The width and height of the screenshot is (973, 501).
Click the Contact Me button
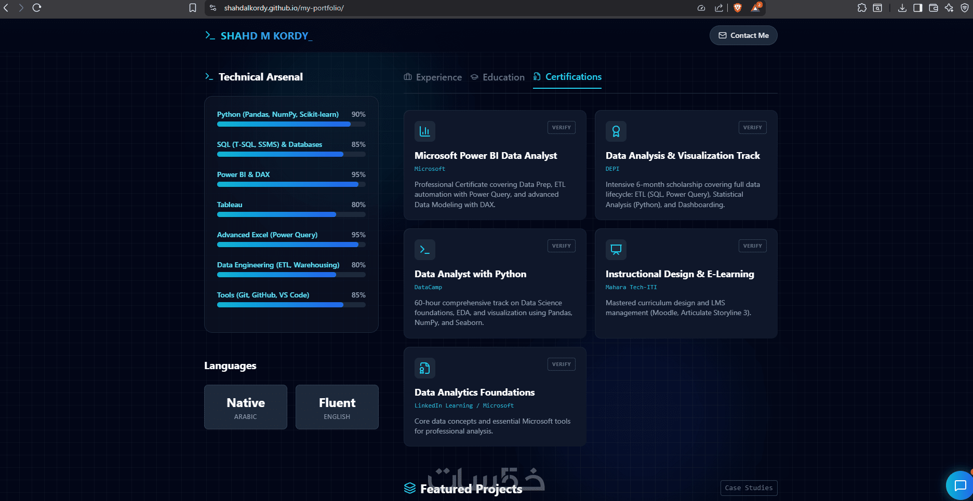[x=743, y=35]
